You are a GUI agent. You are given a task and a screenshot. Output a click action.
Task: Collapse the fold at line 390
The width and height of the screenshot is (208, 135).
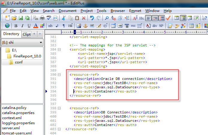tap(59, 75)
